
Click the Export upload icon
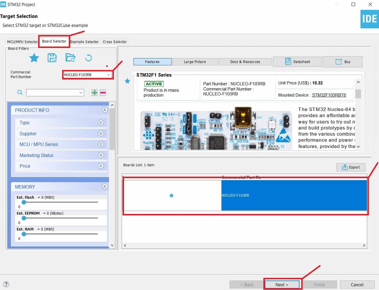(345, 167)
